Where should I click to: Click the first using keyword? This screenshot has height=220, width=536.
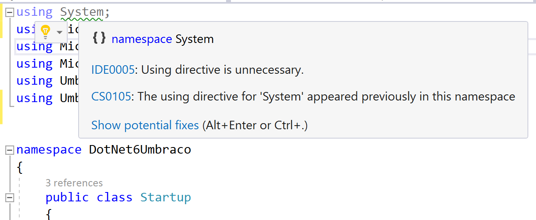pos(34,12)
